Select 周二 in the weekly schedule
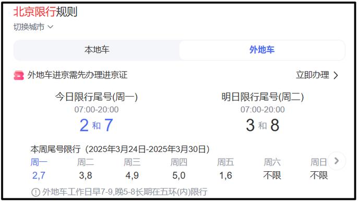The width and height of the screenshot is (359, 201). click(x=86, y=162)
